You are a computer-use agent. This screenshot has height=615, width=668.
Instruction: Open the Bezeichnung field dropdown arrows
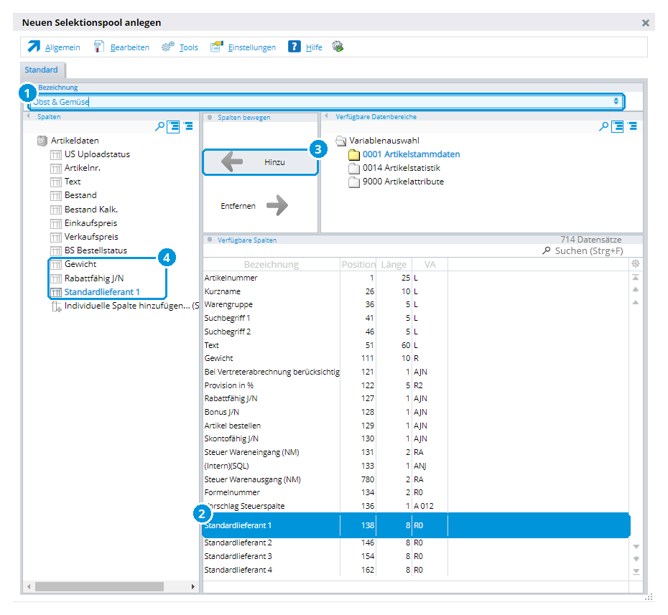tap(616, 101)
